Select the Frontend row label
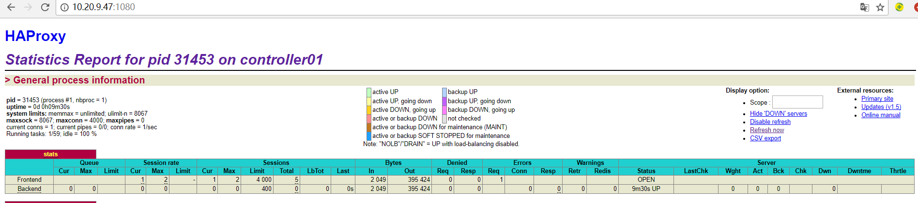Viewport: 918px width, 203px height. [30, 179]
